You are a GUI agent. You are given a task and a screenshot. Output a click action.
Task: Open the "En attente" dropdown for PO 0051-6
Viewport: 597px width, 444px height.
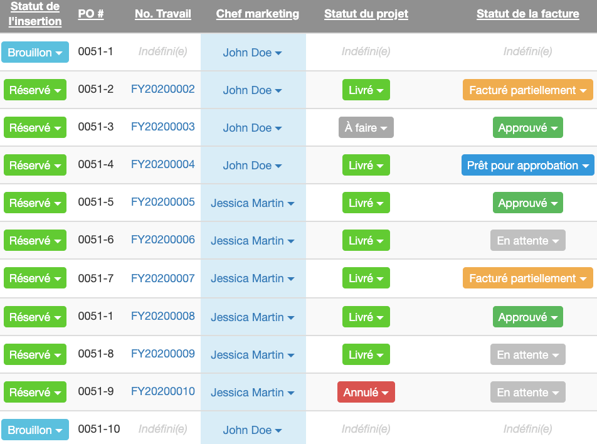coord(527,240)
